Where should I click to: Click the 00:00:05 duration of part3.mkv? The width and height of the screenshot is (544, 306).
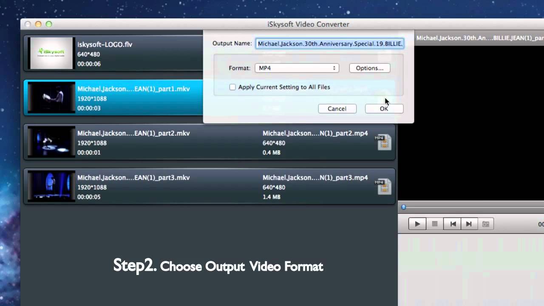pos(89,197)
